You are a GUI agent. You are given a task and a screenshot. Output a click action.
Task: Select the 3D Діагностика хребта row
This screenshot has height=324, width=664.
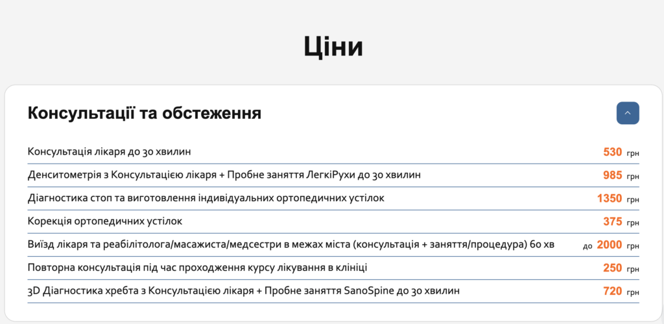tap(244, 291)
